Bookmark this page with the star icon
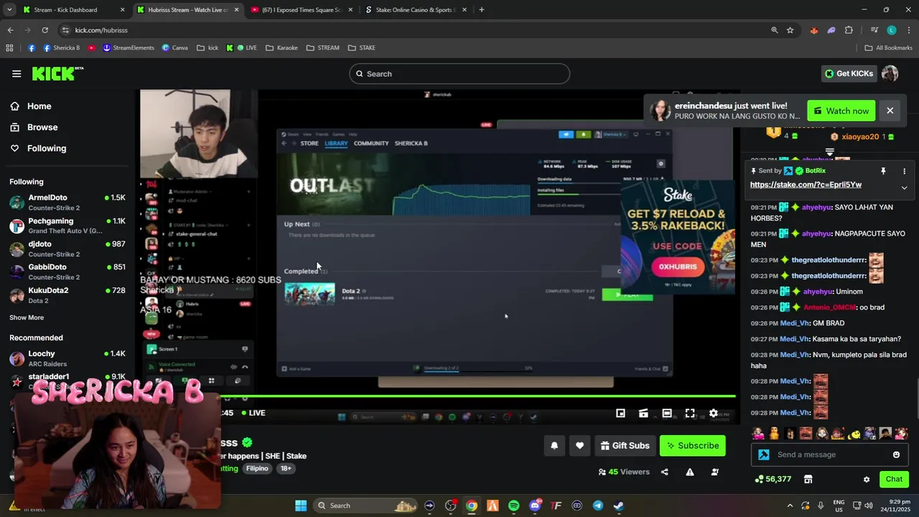 coord(790,30)
